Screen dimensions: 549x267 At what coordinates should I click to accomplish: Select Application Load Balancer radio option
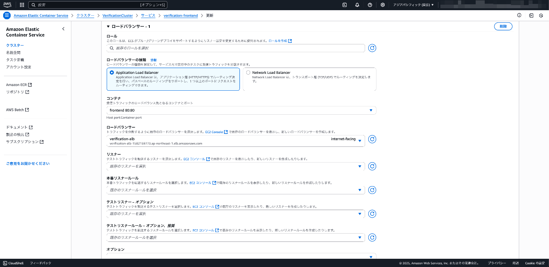[112, 73]
